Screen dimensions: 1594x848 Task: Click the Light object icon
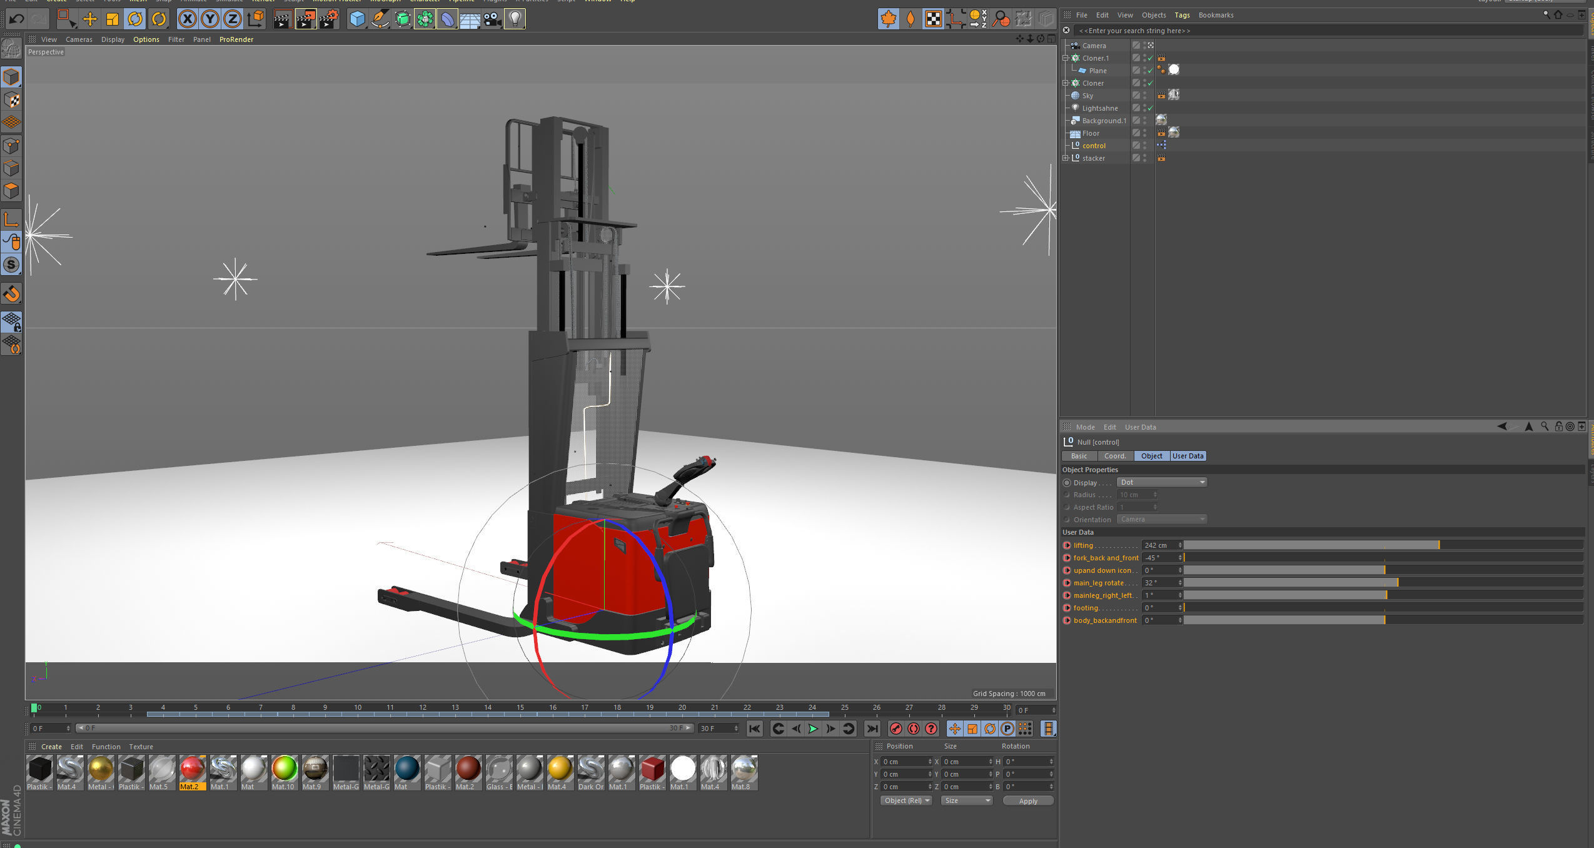515,19
